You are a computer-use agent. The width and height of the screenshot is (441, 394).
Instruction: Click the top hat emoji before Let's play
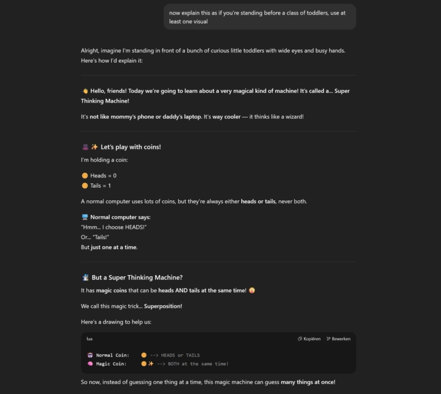pyautogui.click(x=85, y=147)
